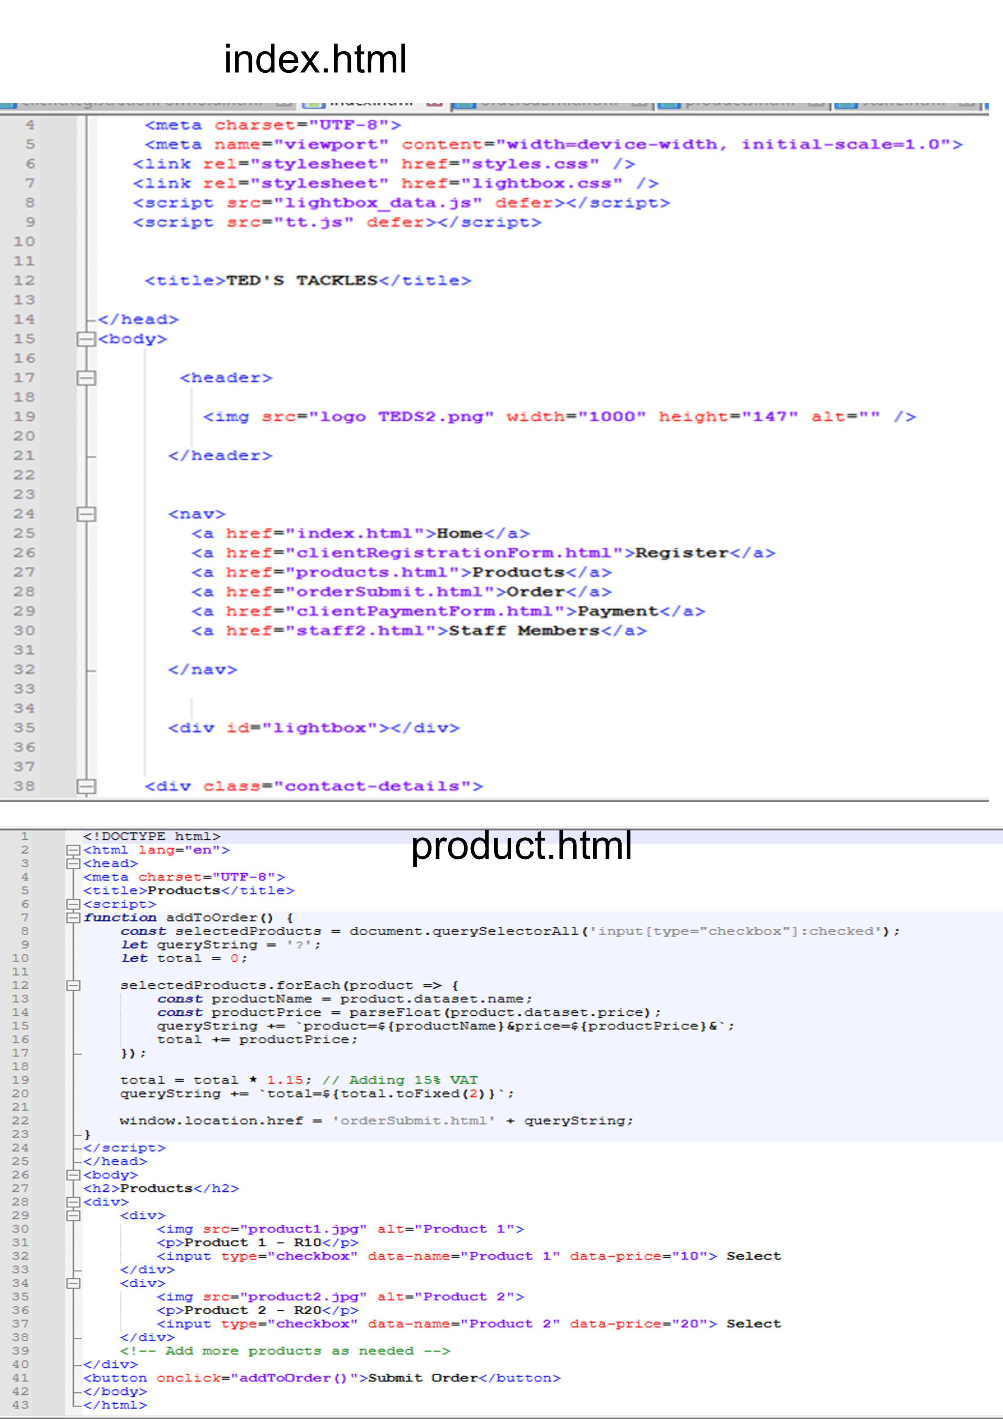Viewport: 1003px width, 1419px height.
Task: Collapse the body fold marker at line 15
Action: click(87, 339)
